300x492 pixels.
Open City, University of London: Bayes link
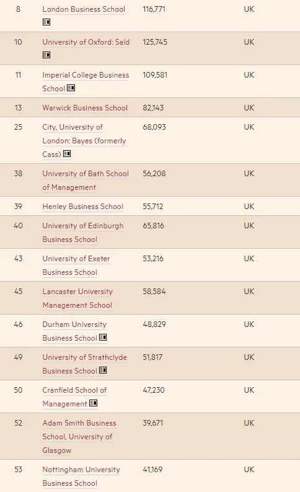coord(84,141)
